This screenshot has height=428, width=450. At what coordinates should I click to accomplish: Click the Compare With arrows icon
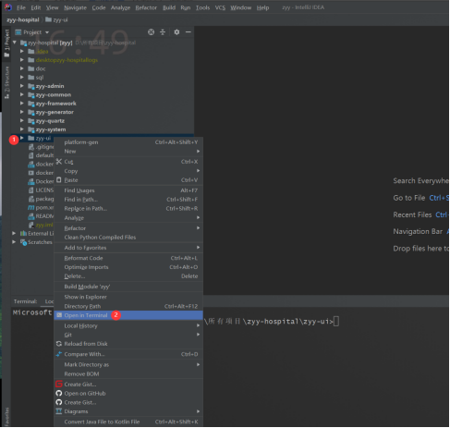click(x=59, y=354)
